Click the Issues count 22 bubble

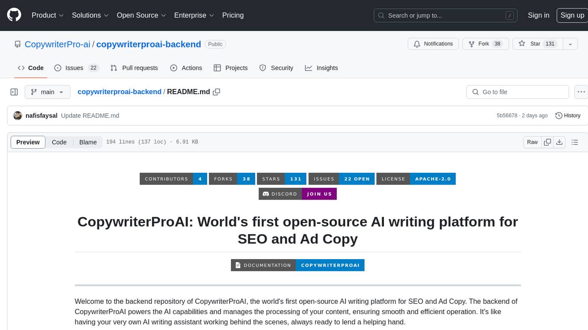point(93,68)
